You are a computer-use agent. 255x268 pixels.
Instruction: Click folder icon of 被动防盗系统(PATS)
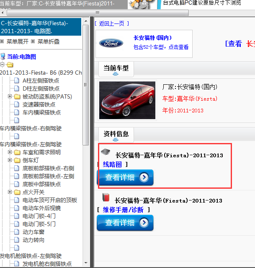pyautogui.click(x=17, y=96)
